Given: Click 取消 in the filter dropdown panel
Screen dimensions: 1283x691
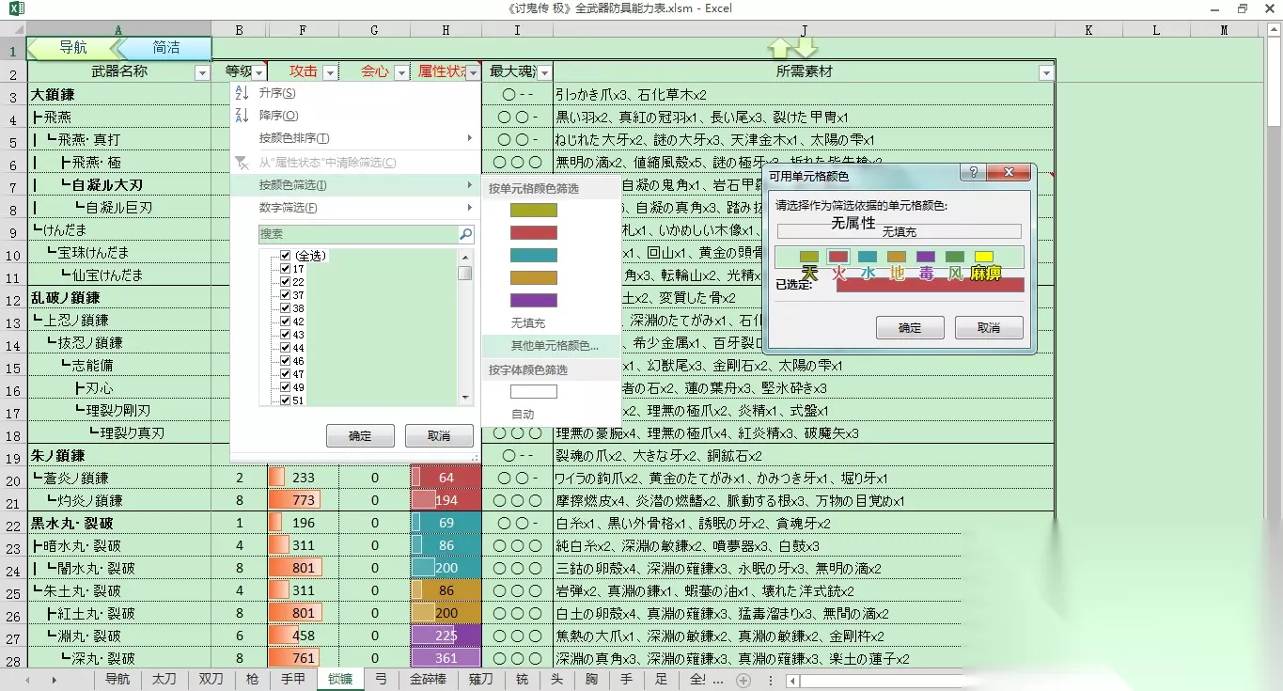Looking at the screenshot, I should coord(439,436).
